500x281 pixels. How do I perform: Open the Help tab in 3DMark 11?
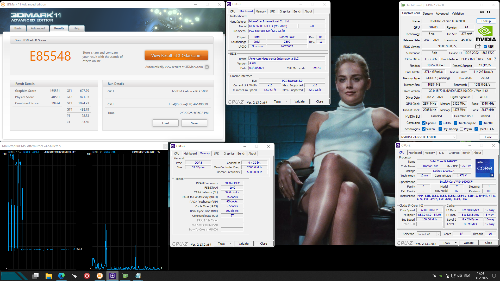(77, 28)
